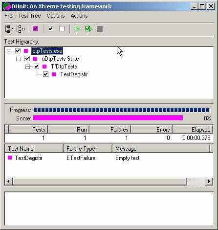Screen dimensions: 218x230
Task: Select TestDegistir in test hierarchy
Action: click(74, 74)
